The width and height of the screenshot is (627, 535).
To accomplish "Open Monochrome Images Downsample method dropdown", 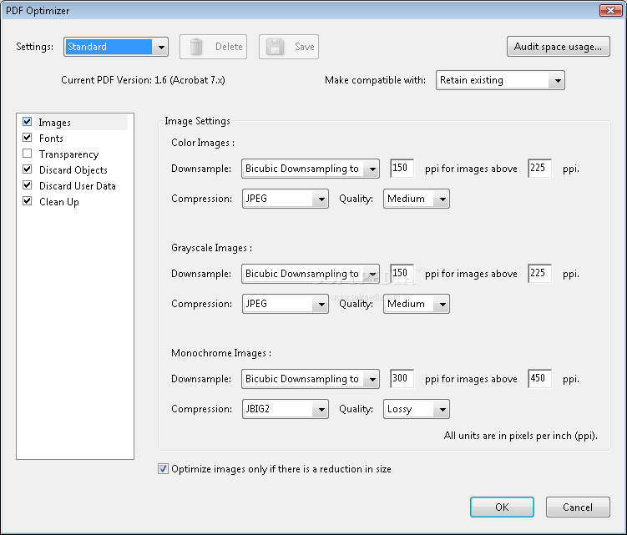I will point(311,379).
